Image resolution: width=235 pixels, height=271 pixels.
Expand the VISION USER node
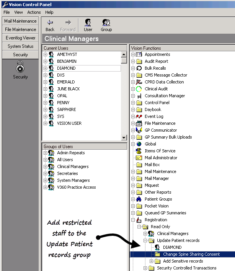(x=45, y=123)
